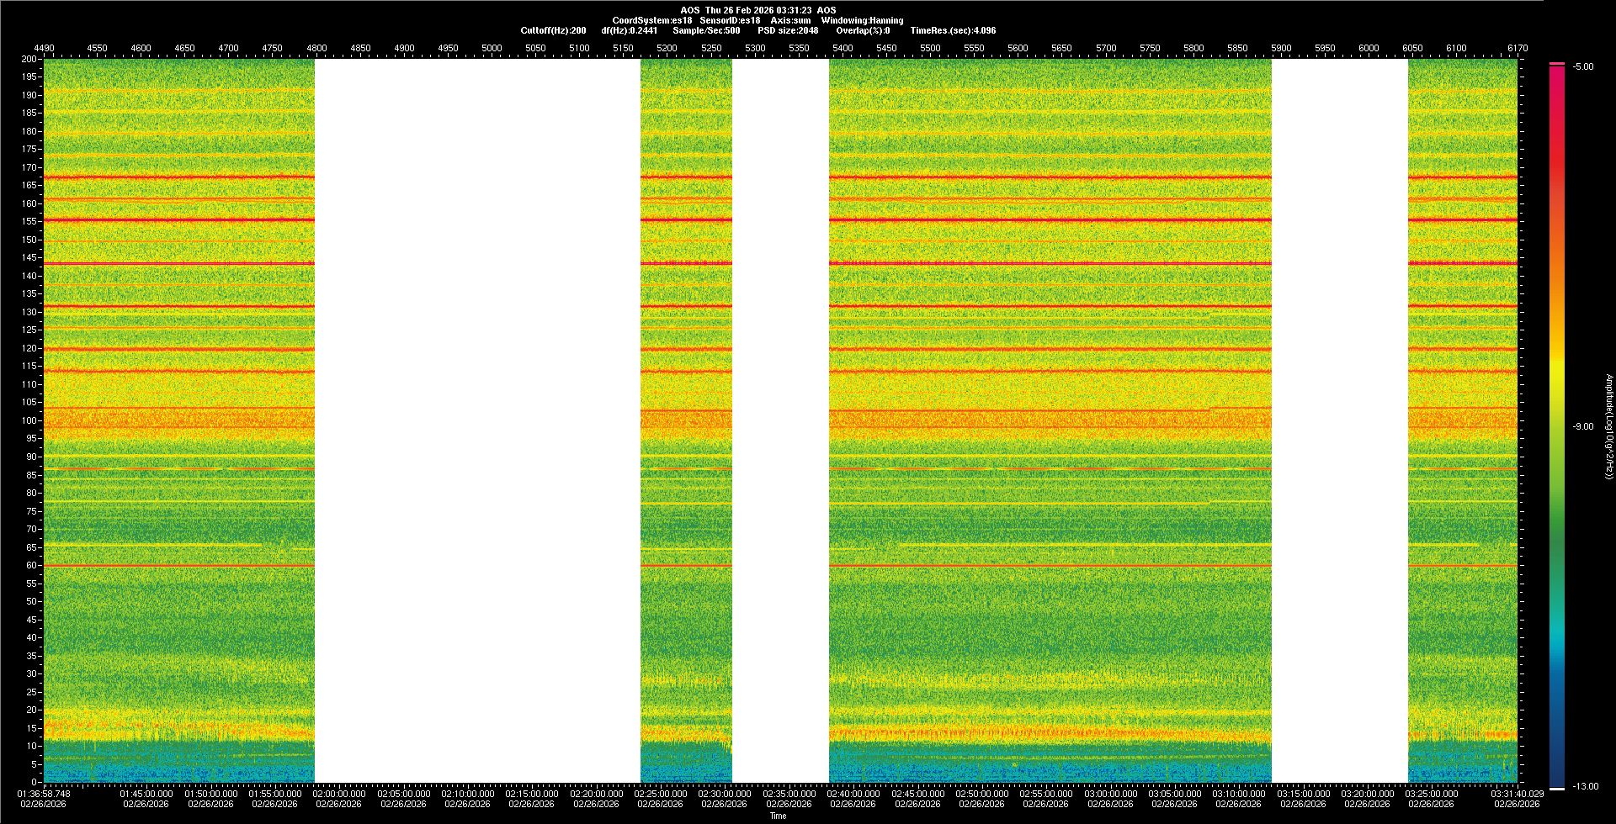Viewport: 1616px width, 824px height.
Task: Click the 5000 tick on top axis
Action: 492,48
